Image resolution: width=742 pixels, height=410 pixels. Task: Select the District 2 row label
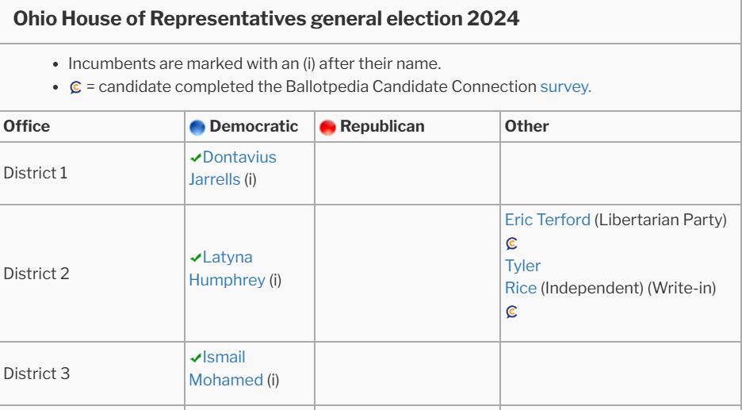pos(36,274)
